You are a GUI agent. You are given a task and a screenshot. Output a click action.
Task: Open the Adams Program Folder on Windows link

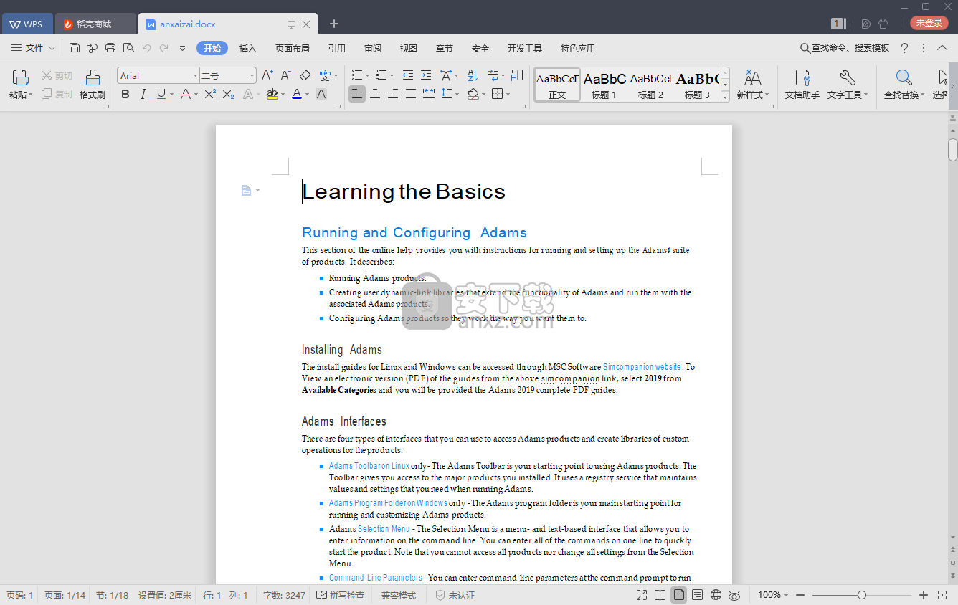[388, 503]
